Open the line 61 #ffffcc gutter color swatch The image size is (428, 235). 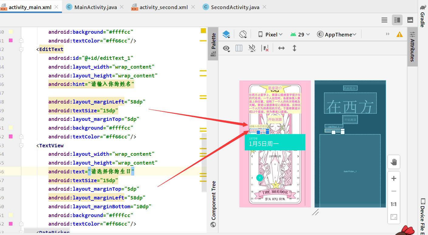click(x=11, y=215)
